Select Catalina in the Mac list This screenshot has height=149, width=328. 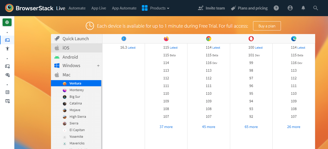[x=76, y=103]
